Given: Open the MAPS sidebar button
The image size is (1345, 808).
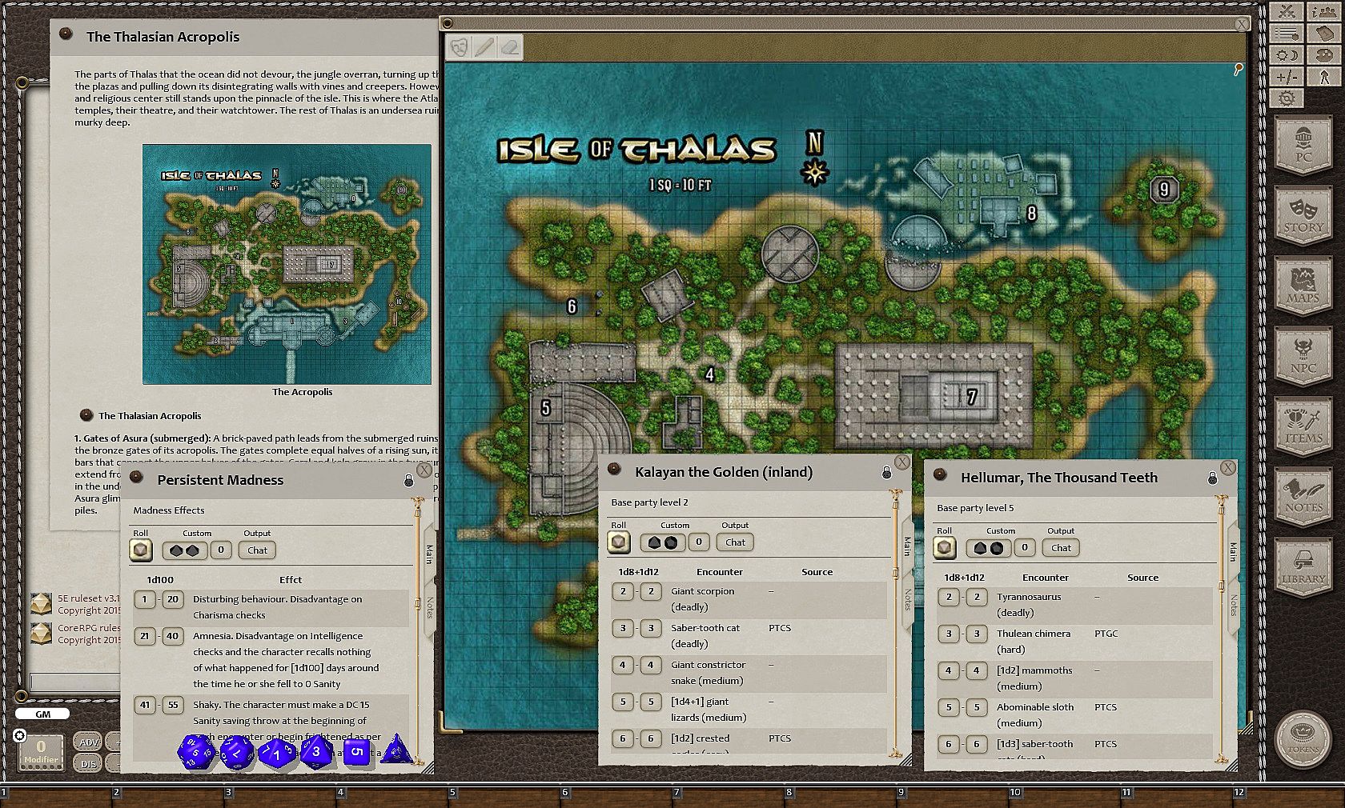Looking at the screenshot, I should pyautogui.click(x=1303, y=286).
